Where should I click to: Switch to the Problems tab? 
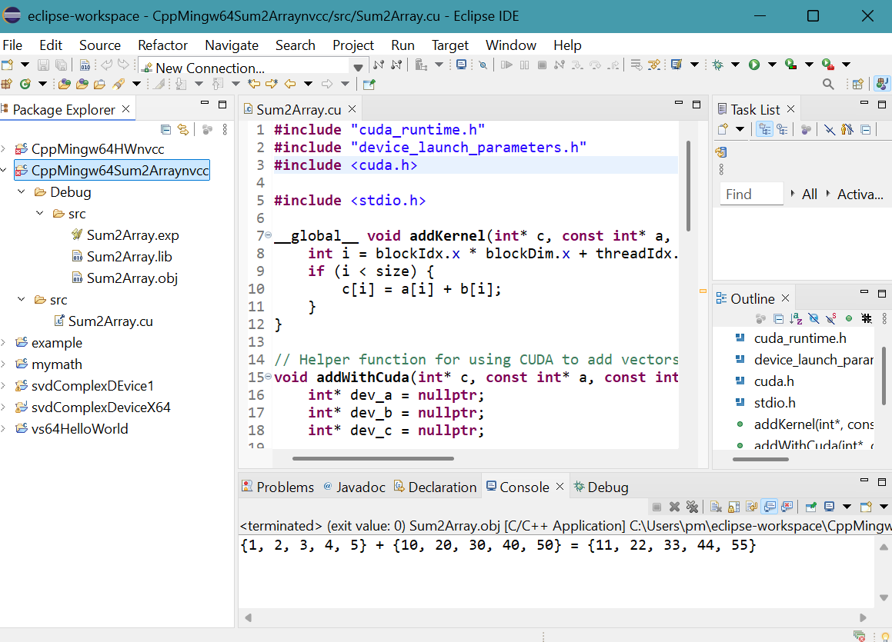click(x=278, y=487)
